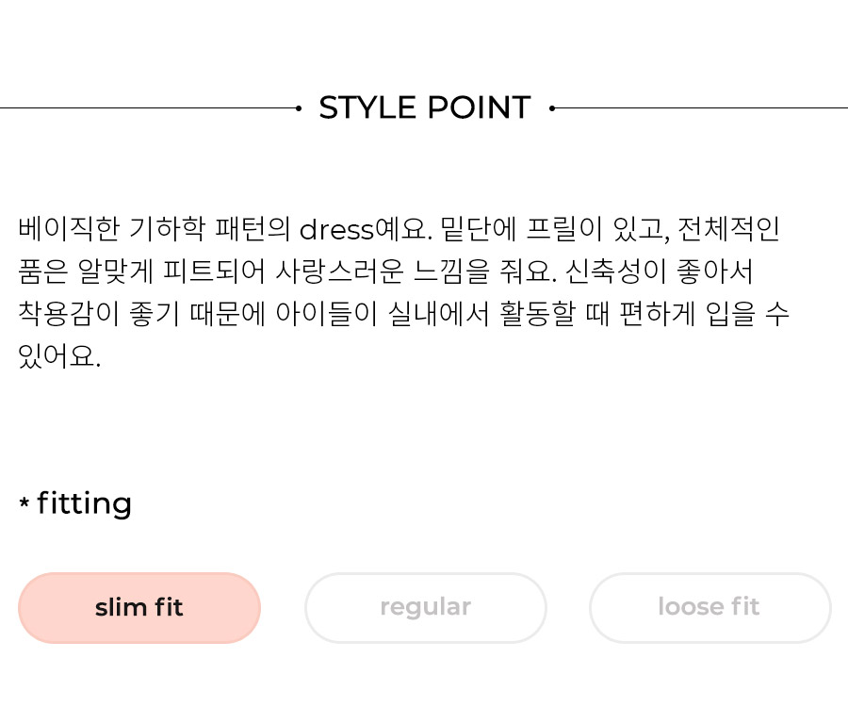The height and width of the screenshot is (724, 848).
Task: Click the fitting label text
Action: (84, 503)
